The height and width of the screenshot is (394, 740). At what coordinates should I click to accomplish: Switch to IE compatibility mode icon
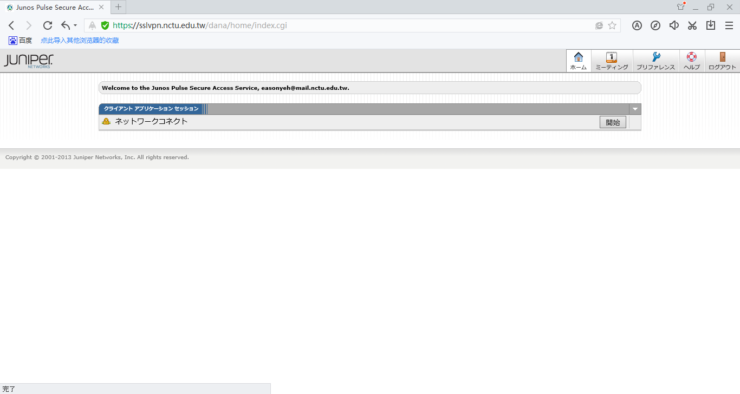pos(599,25)
